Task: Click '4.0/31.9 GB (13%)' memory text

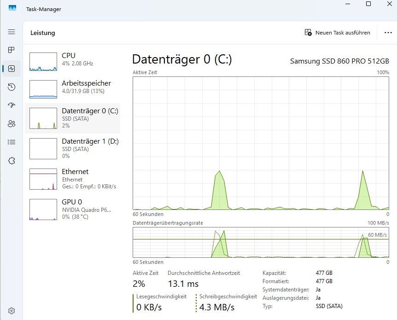Action: point(83,91)
